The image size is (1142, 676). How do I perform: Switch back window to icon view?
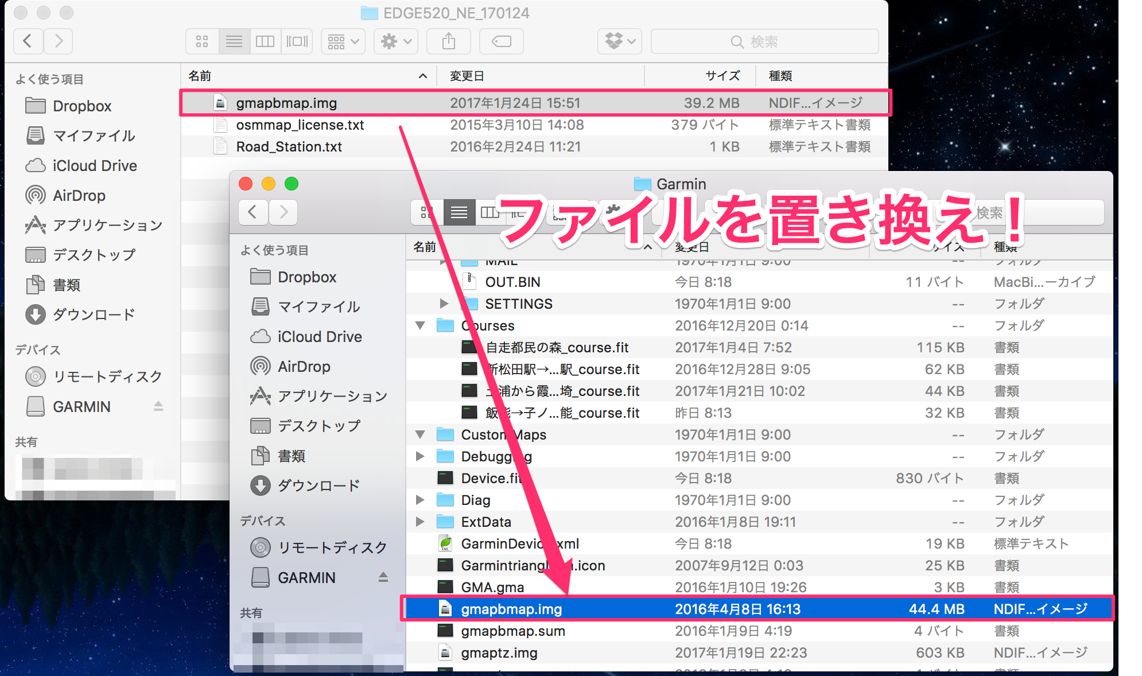tap(202, 41)
